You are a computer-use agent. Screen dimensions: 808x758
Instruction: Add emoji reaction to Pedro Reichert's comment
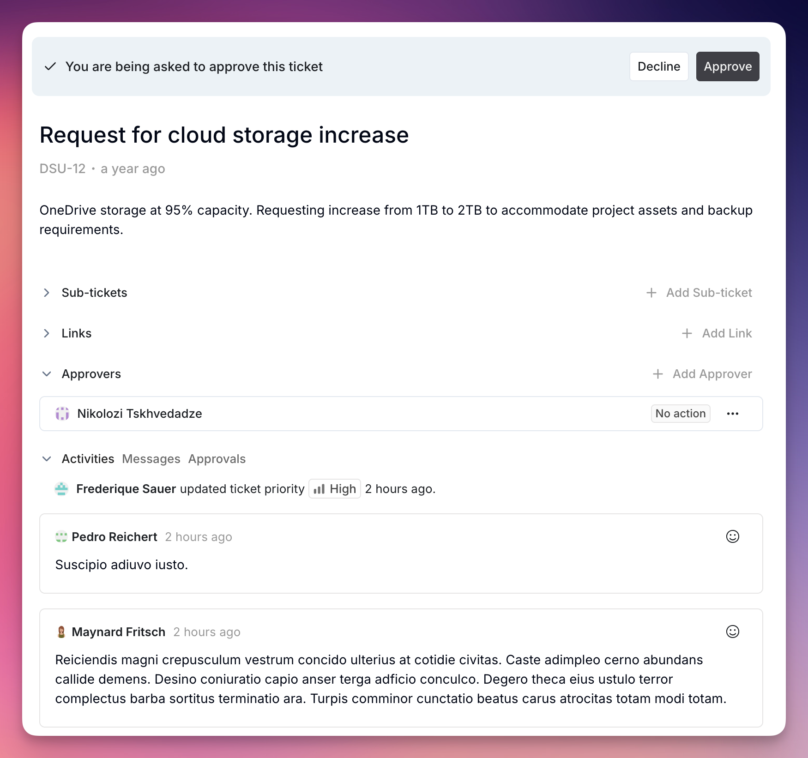[733, 536]
